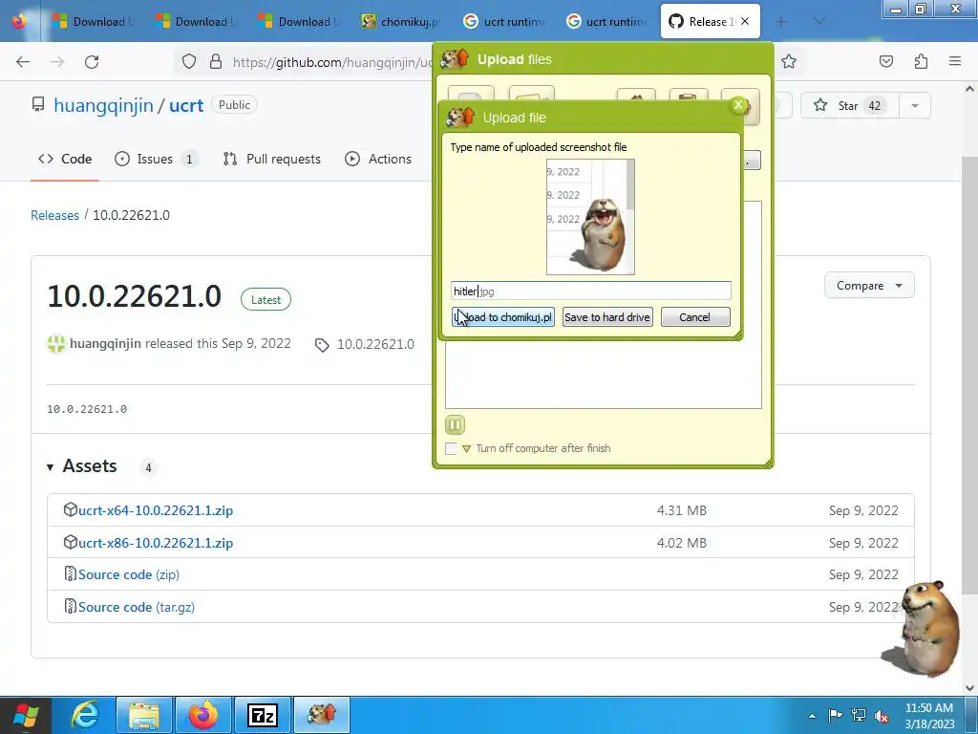978x734 pixels.
Task: Open the Pocket save icon
Action: click(x=885, y=62)
